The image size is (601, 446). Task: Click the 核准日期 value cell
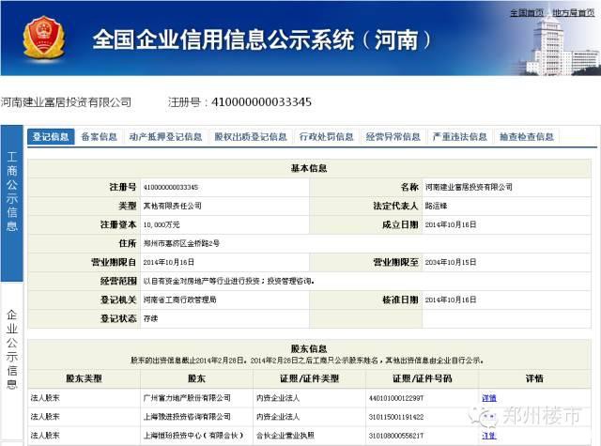(506, 300)
